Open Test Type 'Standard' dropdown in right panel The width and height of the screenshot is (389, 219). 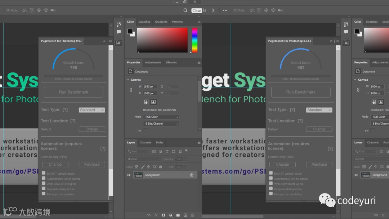319,110
